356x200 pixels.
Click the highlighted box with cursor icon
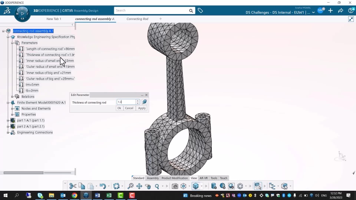pyautogui.click(x=258, y=186)
